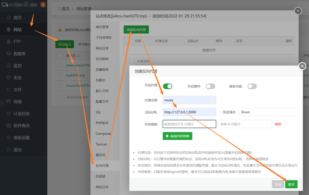Tick the checkbox next to 批量删除
The height and width of the screenshot is (195, 309).
[128, 61]
